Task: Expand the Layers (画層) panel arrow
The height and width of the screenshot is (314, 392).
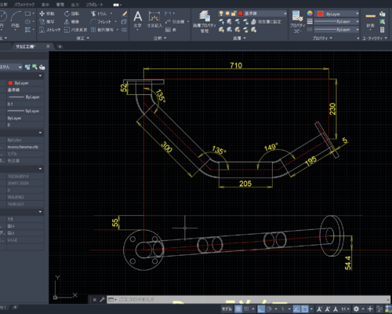Action: coord(245,38)
